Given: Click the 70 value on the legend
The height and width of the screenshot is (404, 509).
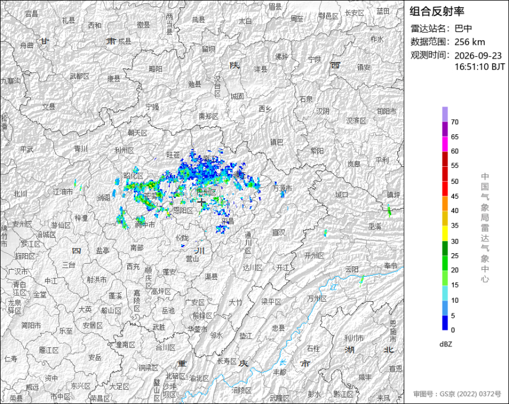Looking at the screenshot, I should 455,122.
